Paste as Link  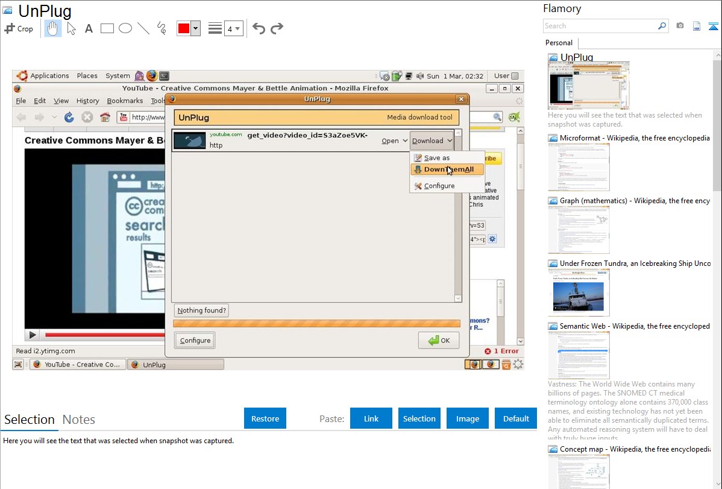pyautogui.click(x=371, y=418)
